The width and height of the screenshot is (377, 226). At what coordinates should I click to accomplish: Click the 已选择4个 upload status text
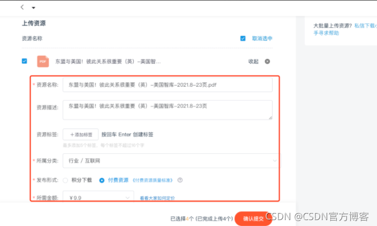click(x=201, y=219)
